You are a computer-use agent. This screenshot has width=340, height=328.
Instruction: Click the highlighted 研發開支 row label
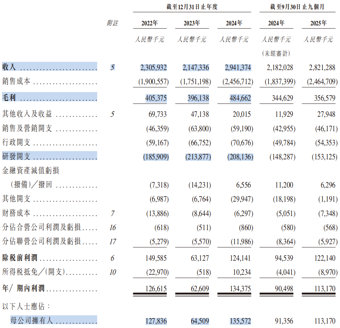point(16,157)
